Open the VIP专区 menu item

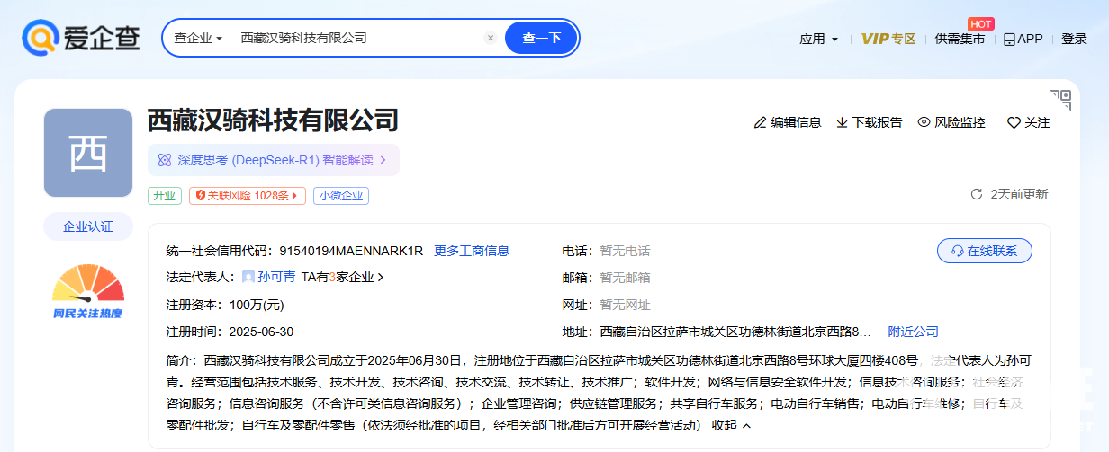tap(888, 39)
